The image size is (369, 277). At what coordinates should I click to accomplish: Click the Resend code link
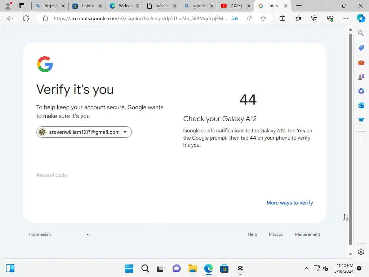pyautogui.click(x=52, y=175)
